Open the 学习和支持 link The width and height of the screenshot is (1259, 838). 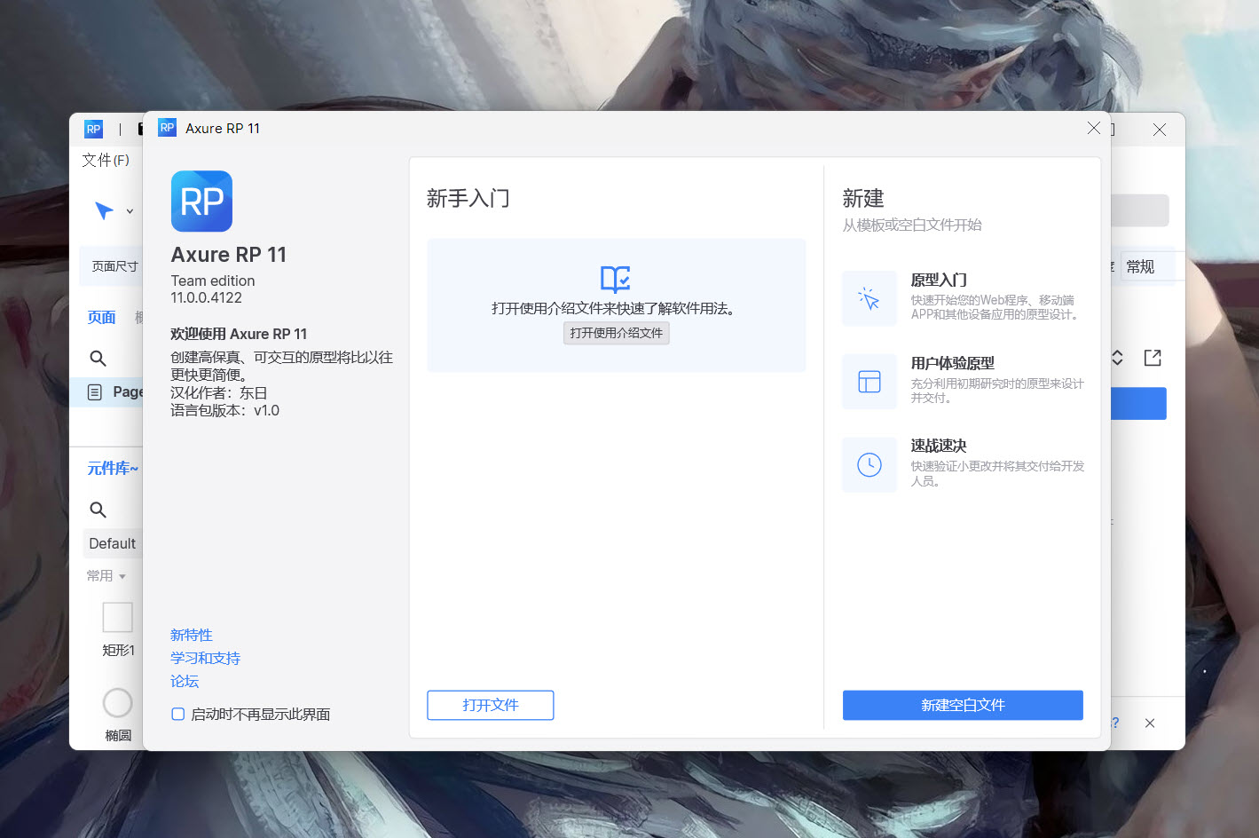click(x=205, y=658)
